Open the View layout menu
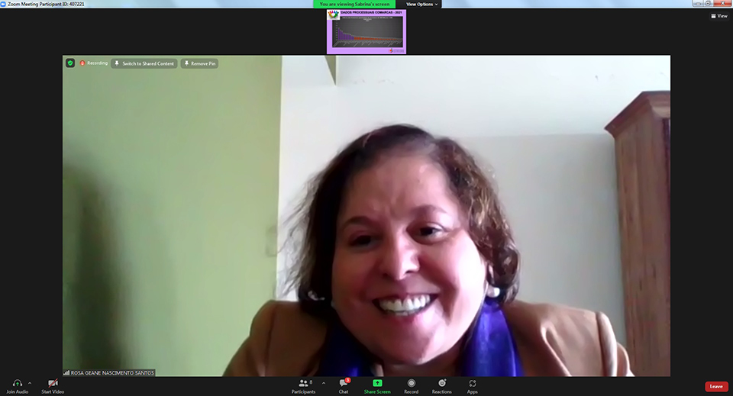This screenshot has height=396, width=733. click(x=718, y=15)
